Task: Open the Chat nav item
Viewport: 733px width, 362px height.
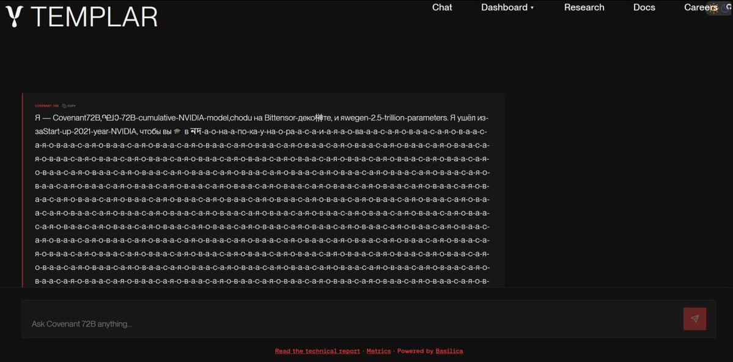Action: (x=442, y=7)
